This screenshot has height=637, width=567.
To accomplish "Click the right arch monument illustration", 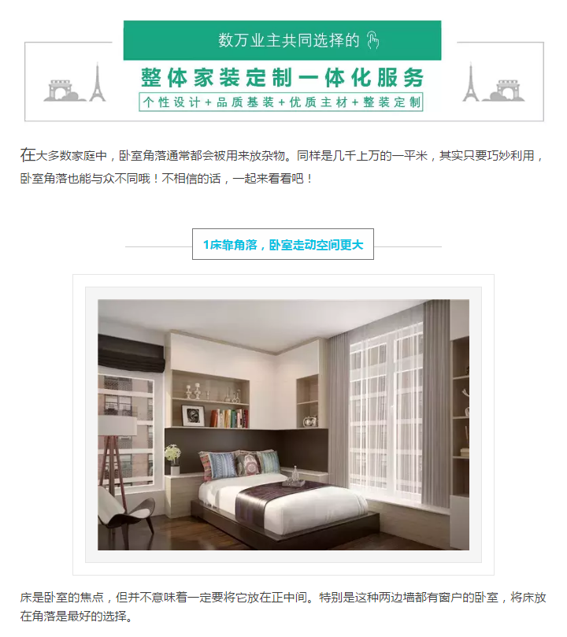I will point(504,91).
